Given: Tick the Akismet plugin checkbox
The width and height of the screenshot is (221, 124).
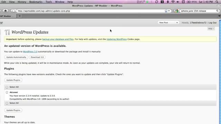Looking at the screenshot, I should click(7, 92).
